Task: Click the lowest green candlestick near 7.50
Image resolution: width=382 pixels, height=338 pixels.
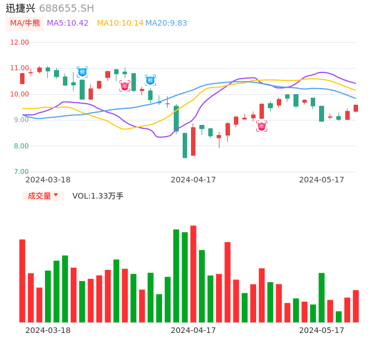Action: (185, 146)
